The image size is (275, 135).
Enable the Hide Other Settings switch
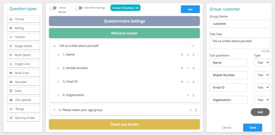tap(78, 8)
